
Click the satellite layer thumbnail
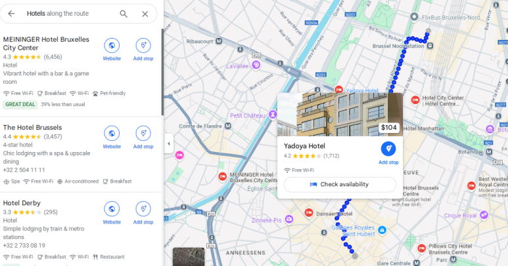pos(189,257)
